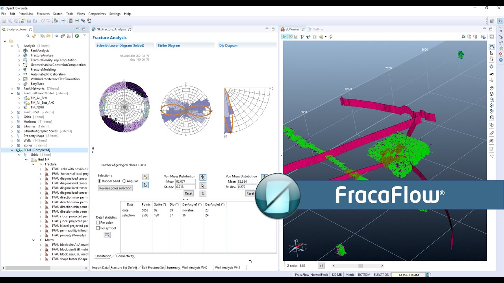Click the ruler measurement tool in 3D Viewer
This screenshot has height=283, width=504.
point(491,133)
